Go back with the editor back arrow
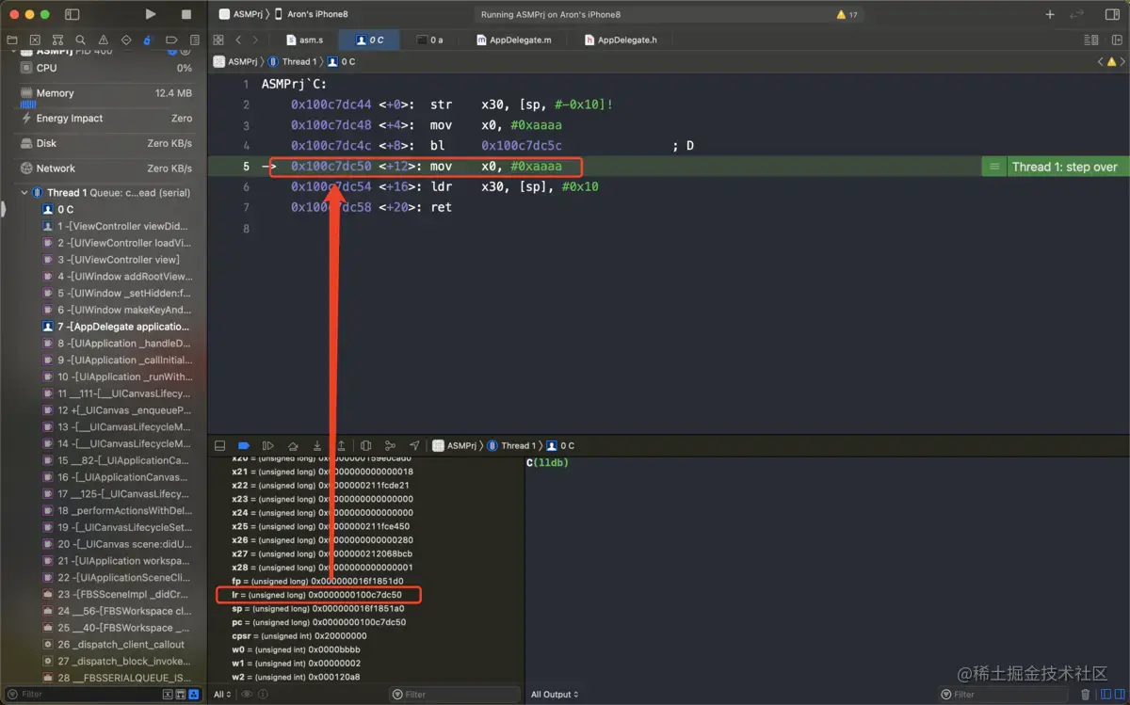Image resolution: width=1130 pixels, height=705 pixels. 238,40
